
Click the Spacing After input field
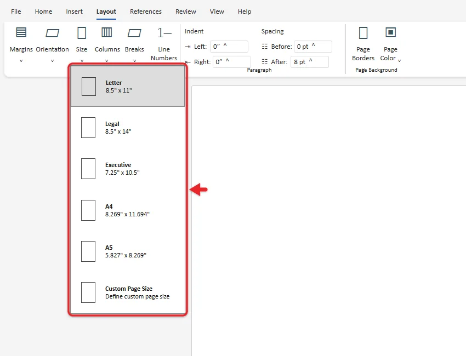click(310, 62)
